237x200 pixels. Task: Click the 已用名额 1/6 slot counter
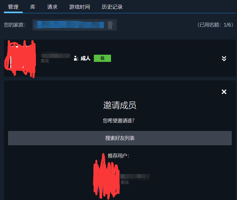(215, 25)
